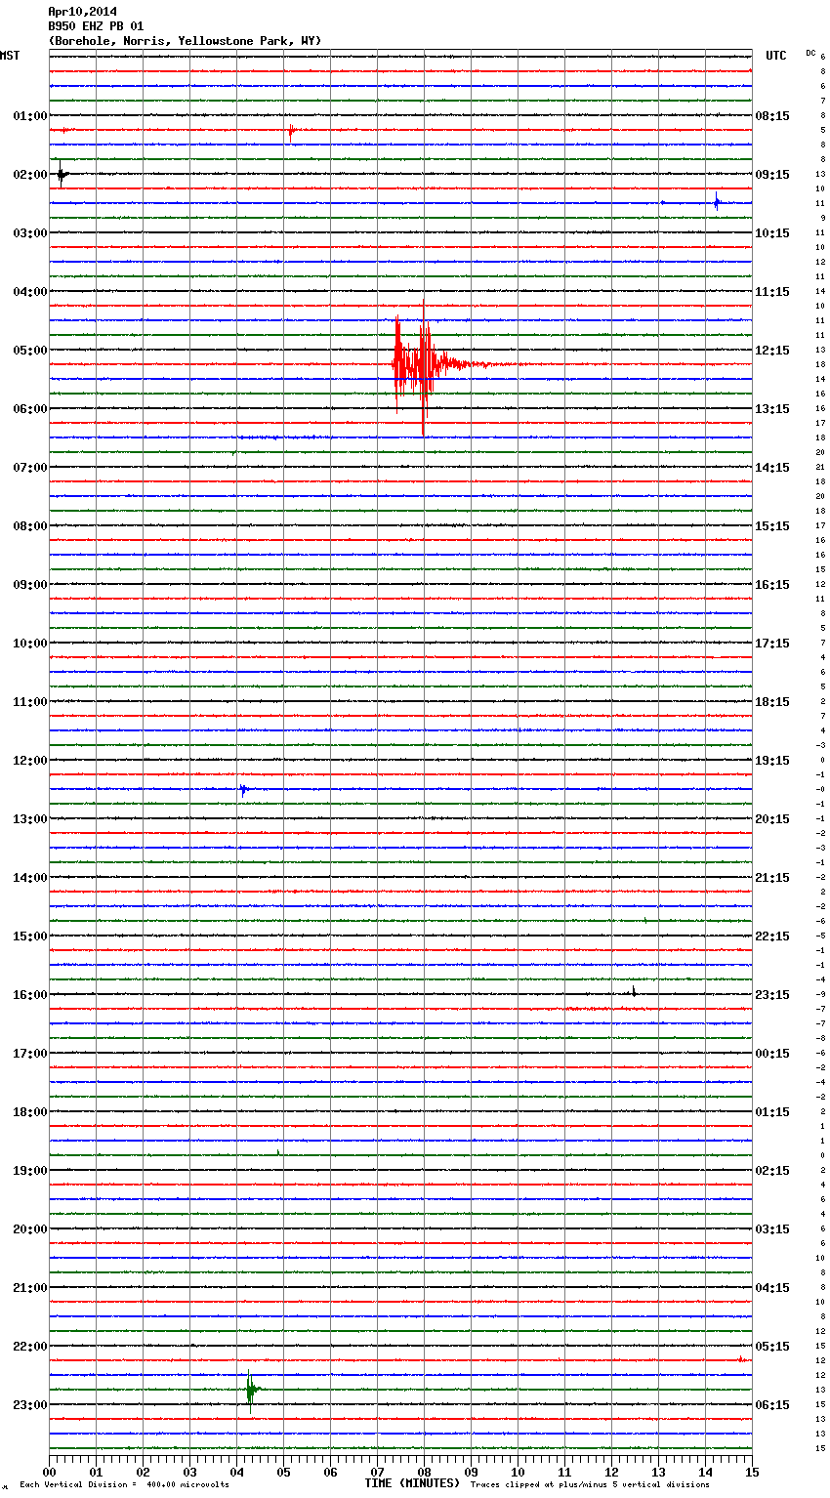The image size is (830, 1498).
Task: Click the "04:15" UTC time label
Action: pyautogui.click(x=772, y=1288)
